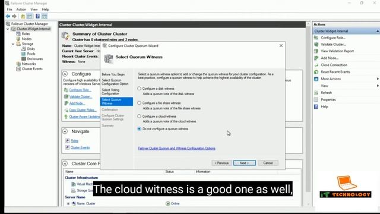Go to Select Quorum Configuration Option step
The height and width of the screenshot is (214, 380).
(x=115, y=82)
